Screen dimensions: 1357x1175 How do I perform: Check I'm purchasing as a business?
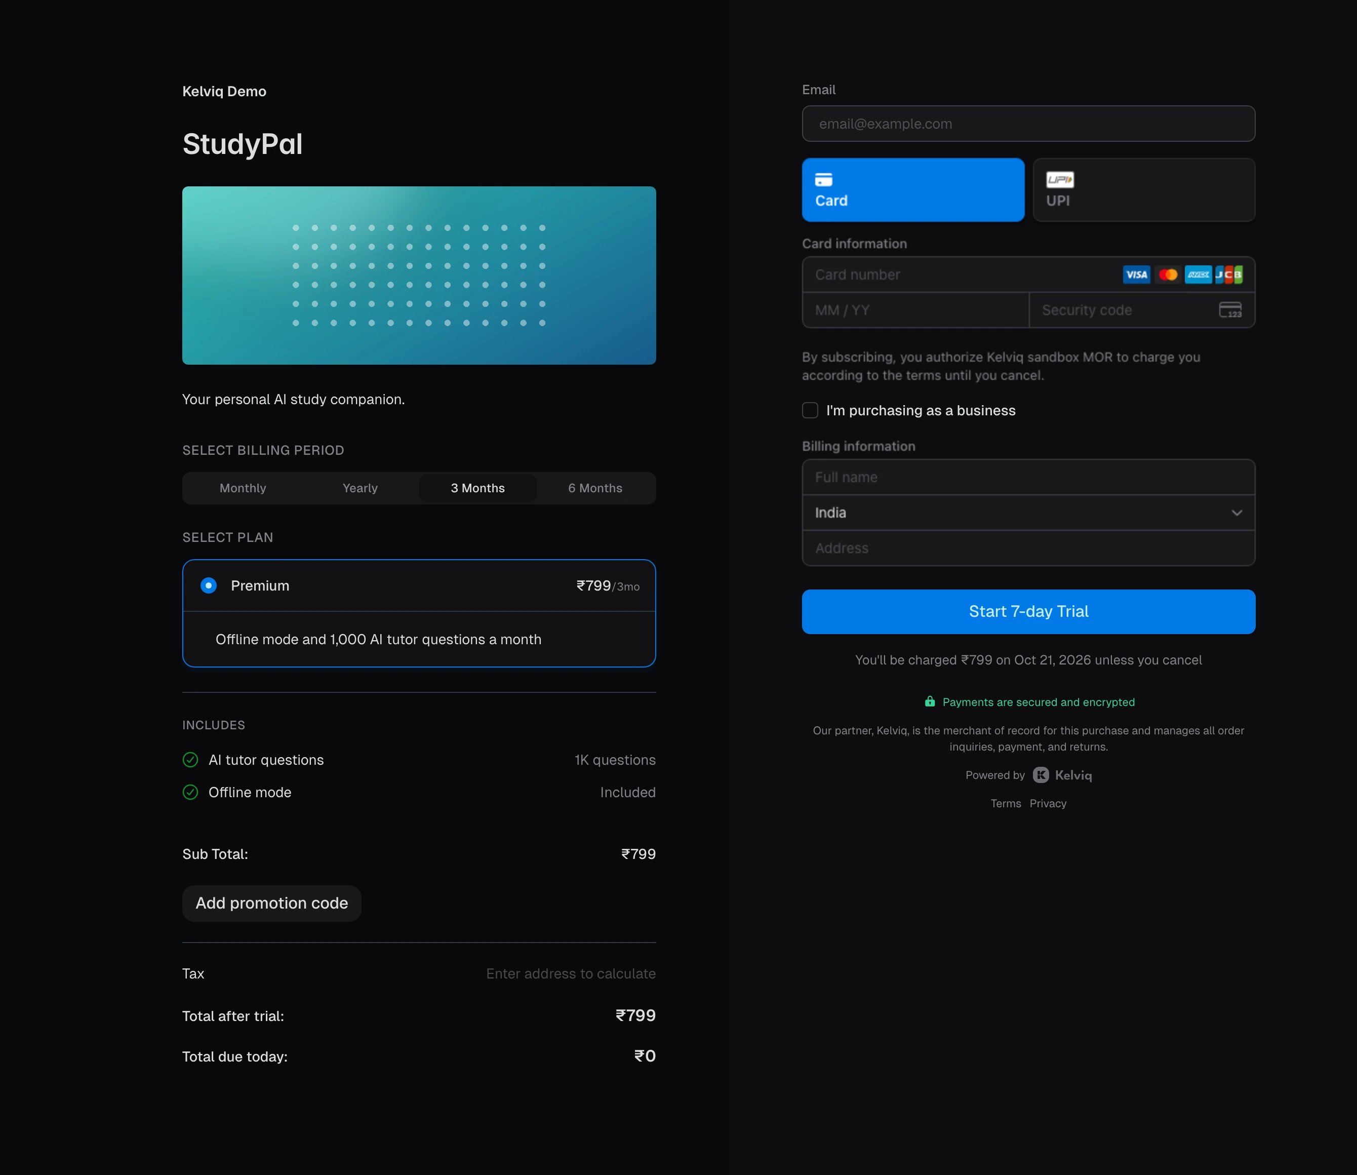810,410
